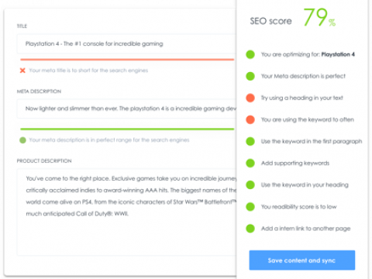Click the green dot next to readability score
Viewport: 372px width, 279px height.
250,207
